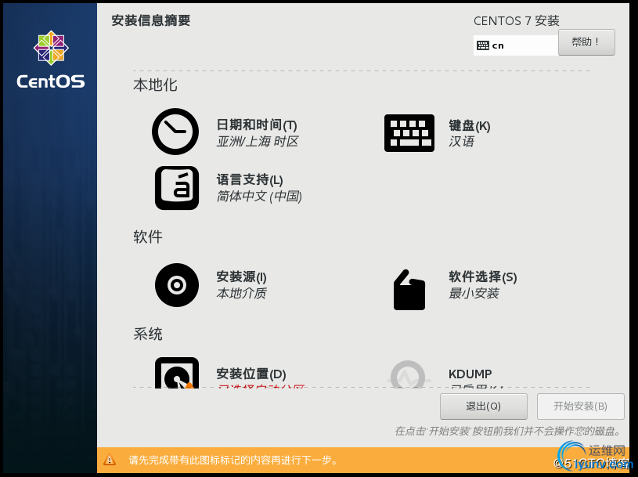Viewport: 638px width, 477px height.
Task: Click the hint text below 开始安装 button
Action: pyautogui.click(x=508, y=431)
